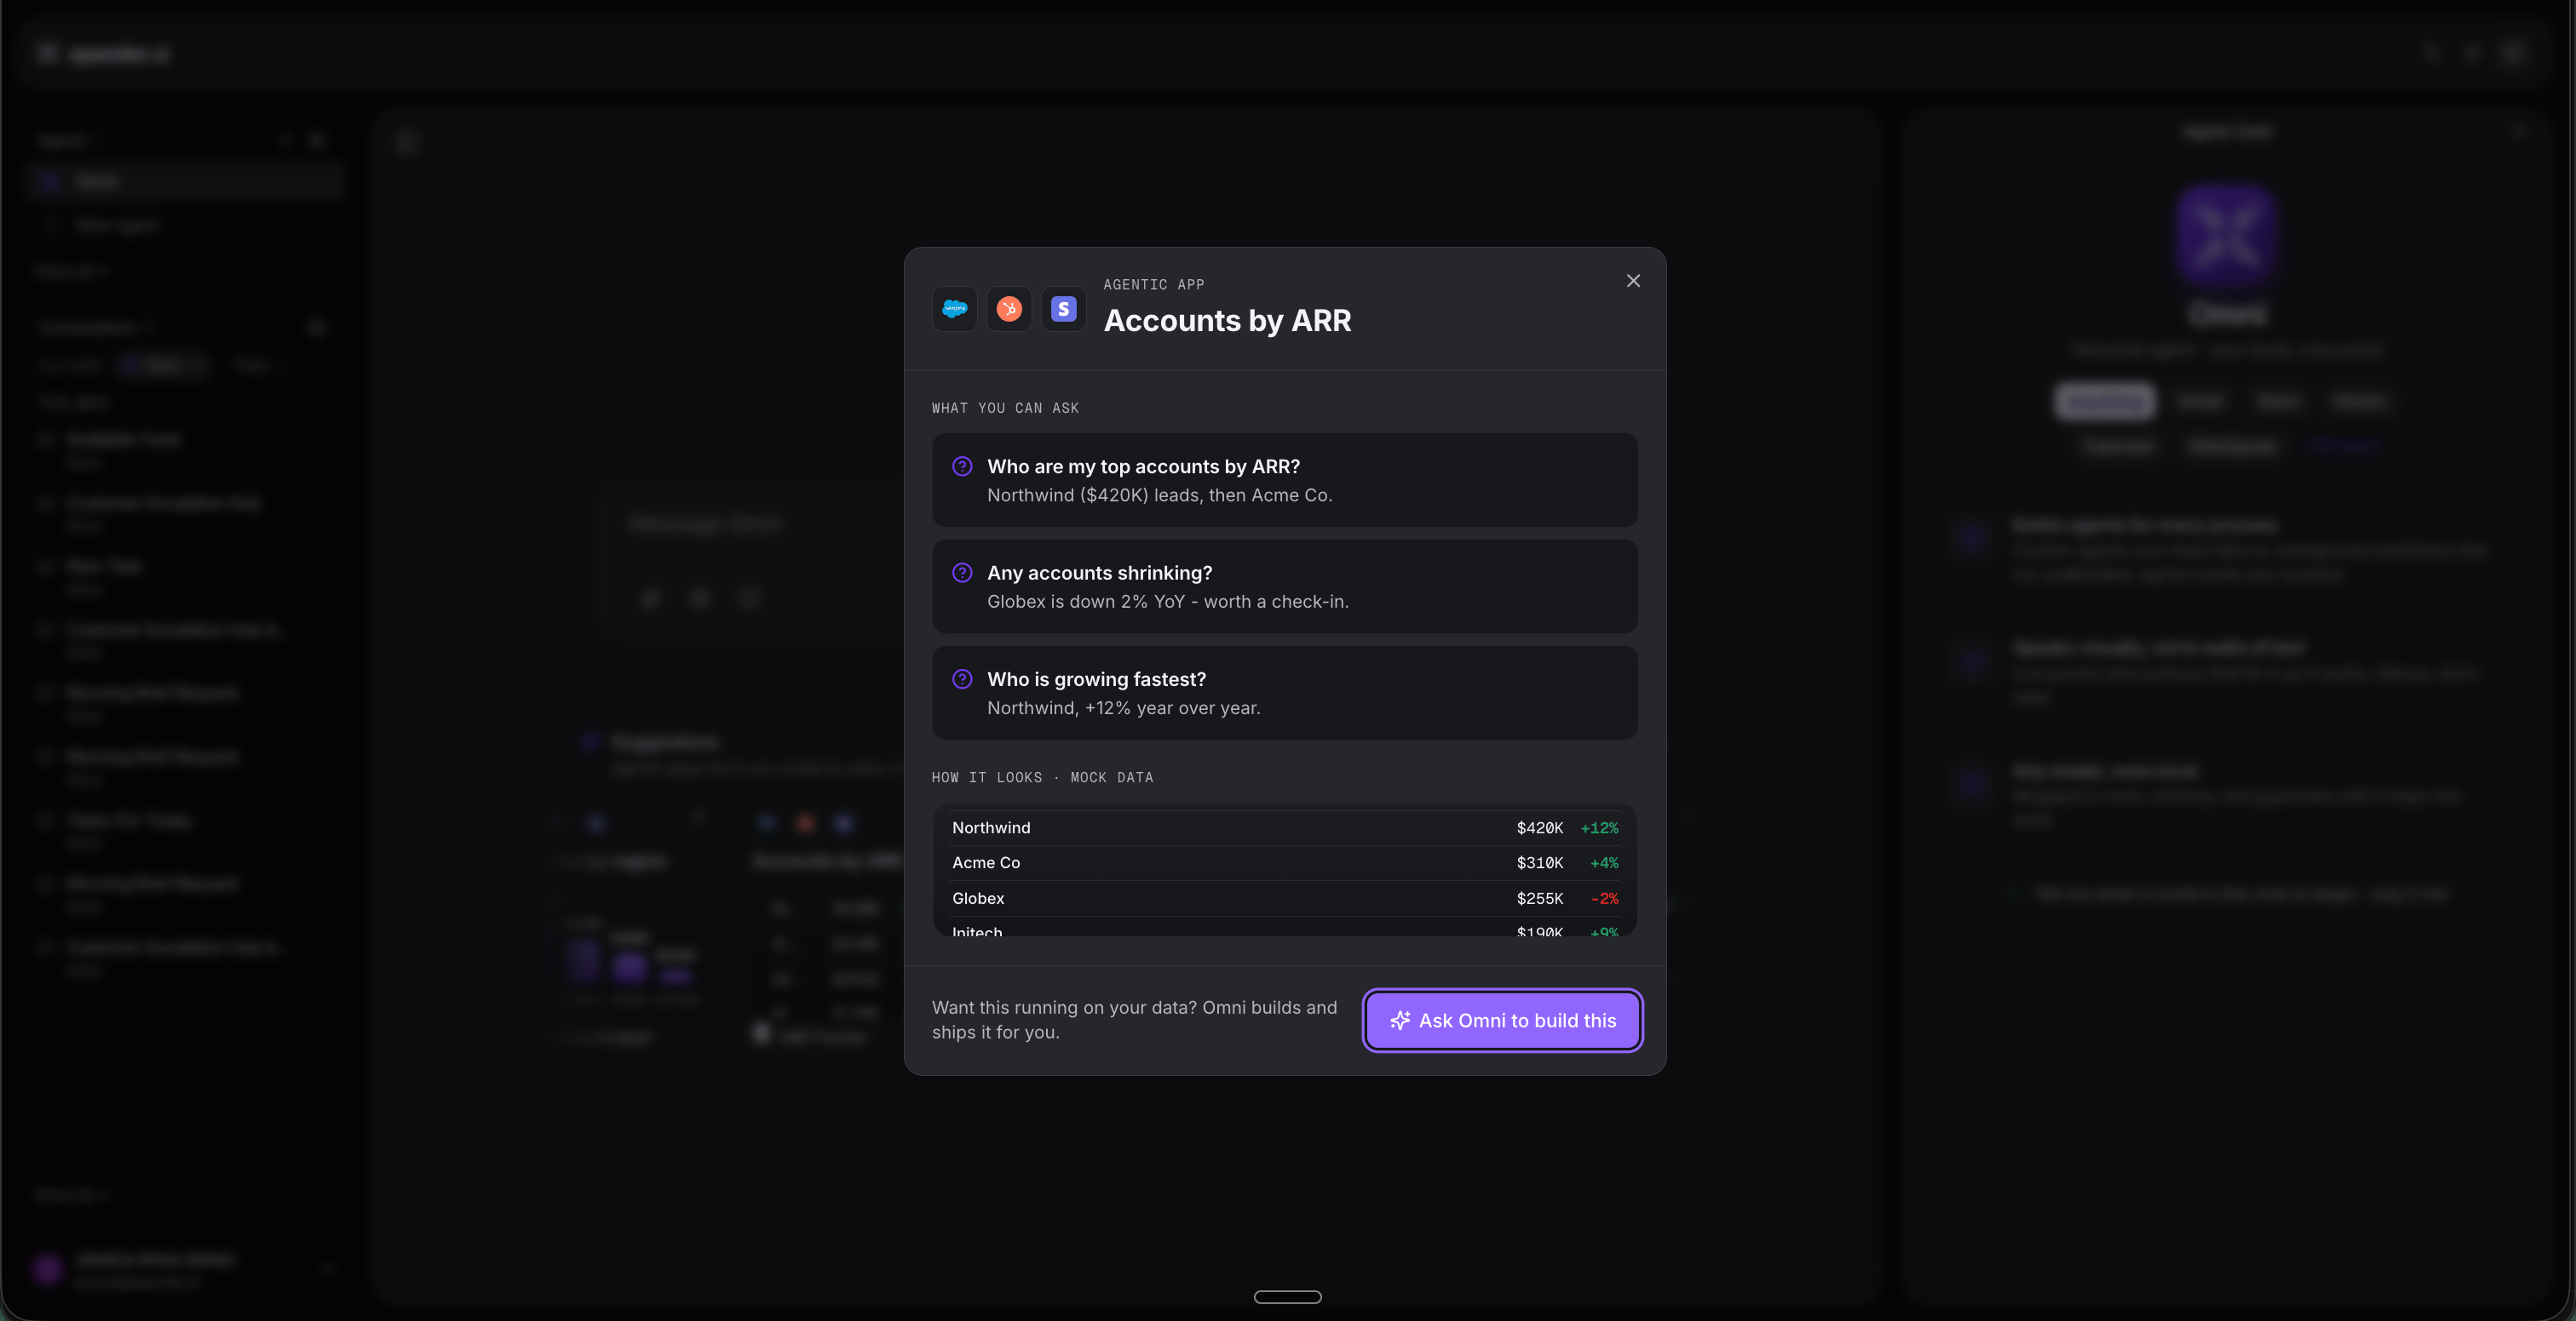Click the -2% change value

1604,898
